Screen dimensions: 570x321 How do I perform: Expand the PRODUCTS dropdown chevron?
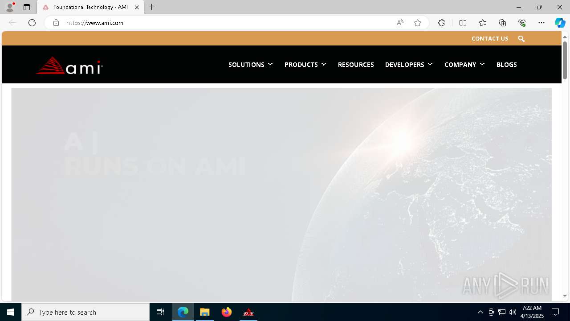pyautogui.click(x=324, y=65)
